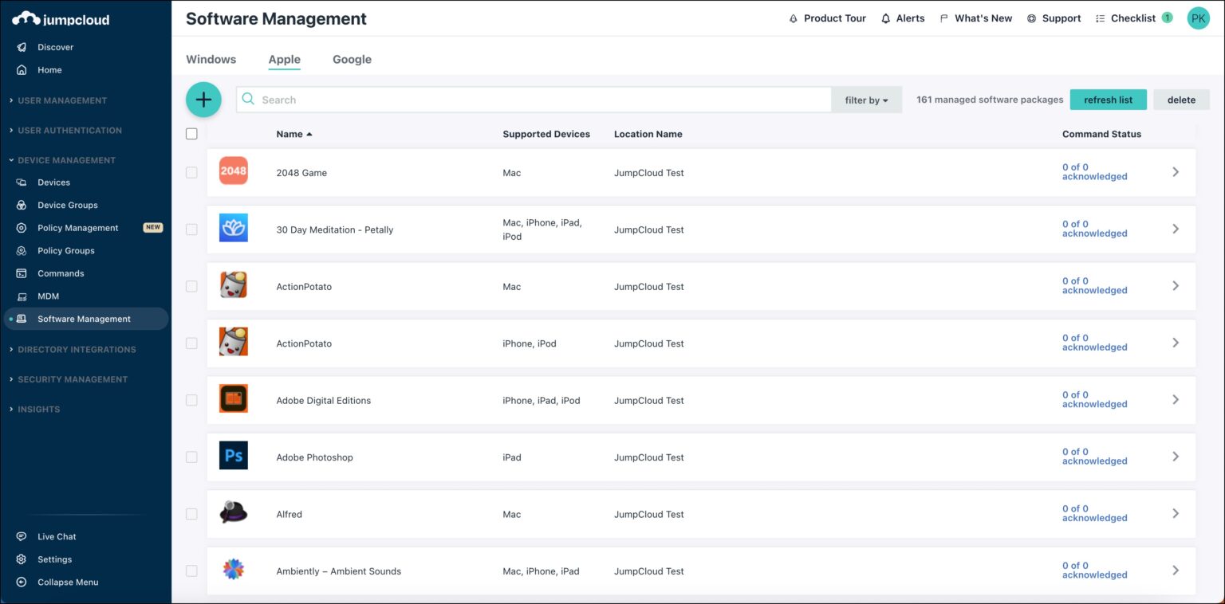1225x604 pixels.
Task: Open Devices under Device Management
Action: point(53,182)
